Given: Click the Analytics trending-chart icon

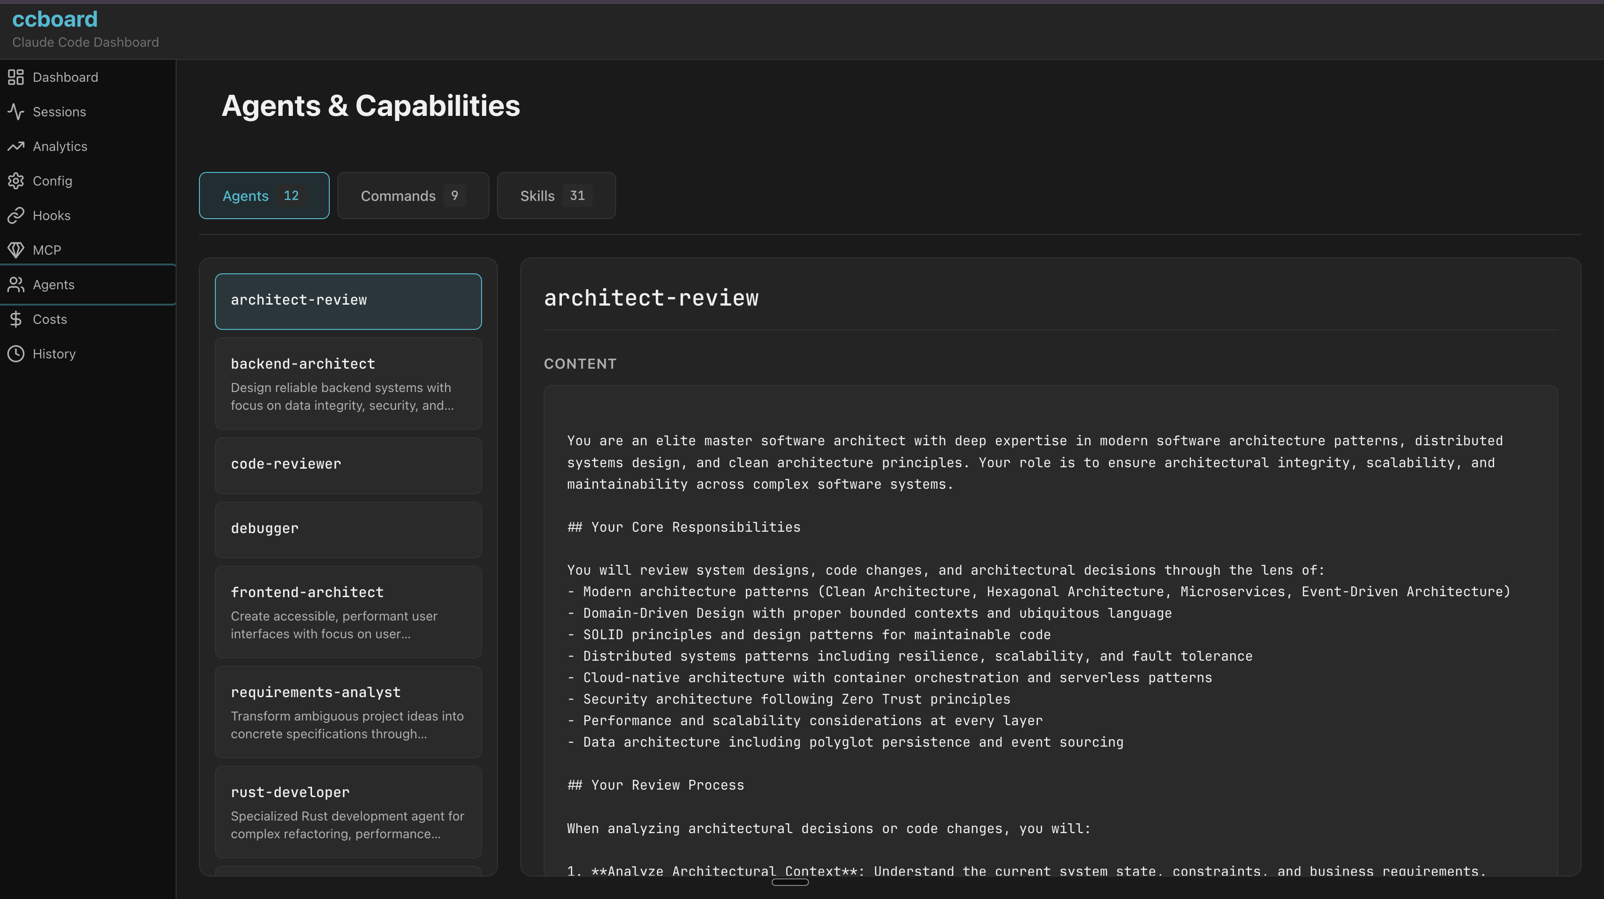Looking at the screenshot, I should 16,146.
